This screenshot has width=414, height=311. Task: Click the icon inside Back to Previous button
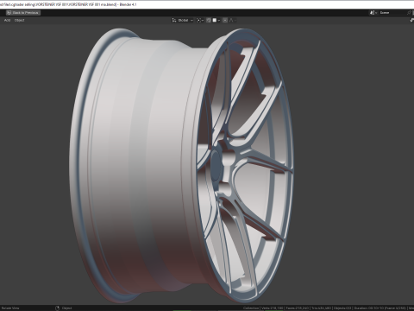9,13
